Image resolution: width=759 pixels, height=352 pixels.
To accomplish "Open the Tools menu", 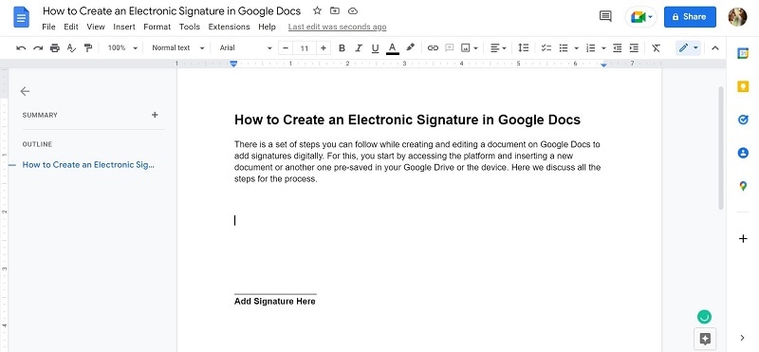I will pos(189,27).
